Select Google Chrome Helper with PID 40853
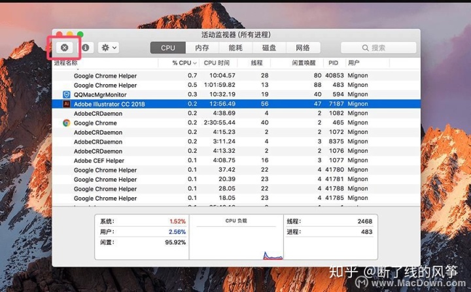Viewport: 471px width, 292px height. pos(236,76)
